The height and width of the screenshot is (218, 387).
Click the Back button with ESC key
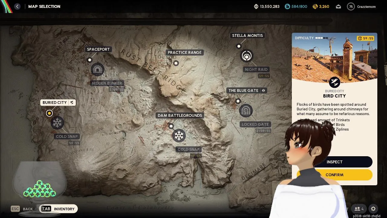22,209
